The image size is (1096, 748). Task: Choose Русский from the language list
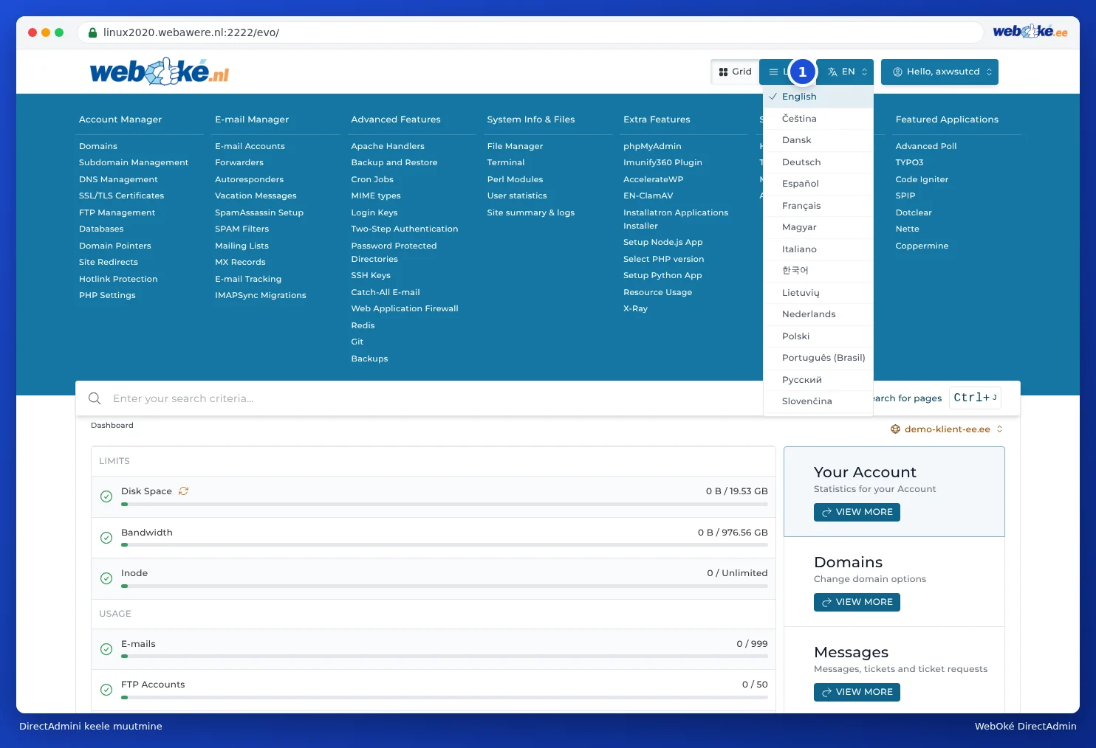(x=818, y=380)
